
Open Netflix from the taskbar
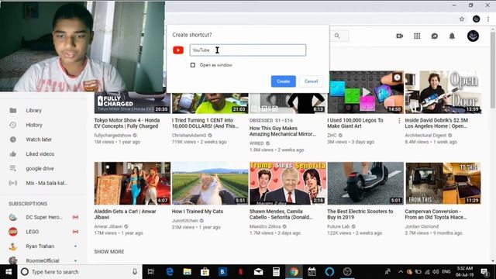[x=241, y=272]
